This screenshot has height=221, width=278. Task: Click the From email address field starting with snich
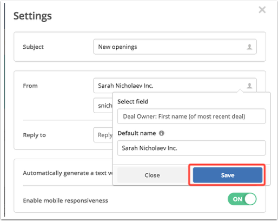(x=103, y=106)
